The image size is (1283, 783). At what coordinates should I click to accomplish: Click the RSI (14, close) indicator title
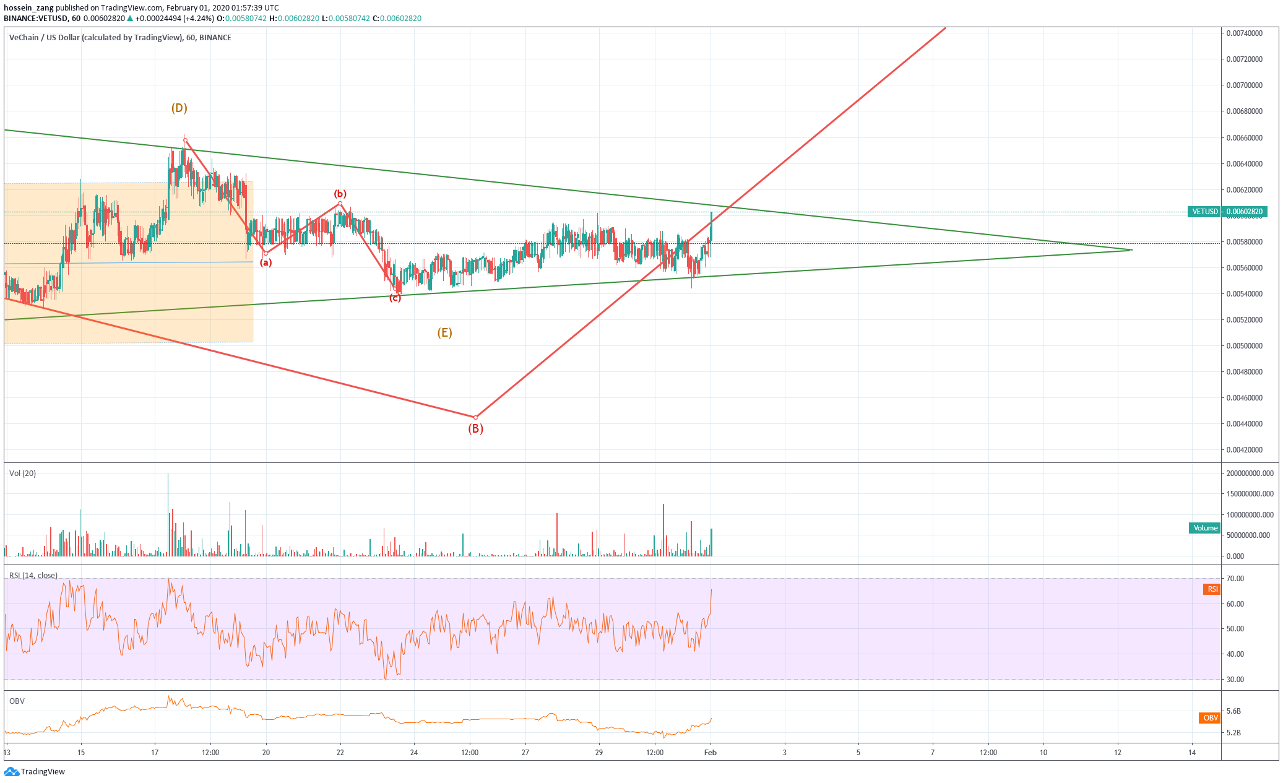pos(33,575)
